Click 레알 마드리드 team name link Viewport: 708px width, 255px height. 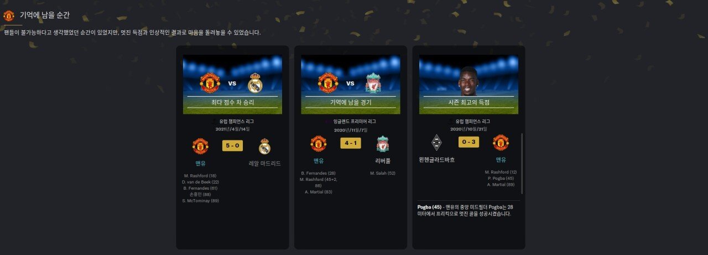pyautogui.click(x=264, y=164)
